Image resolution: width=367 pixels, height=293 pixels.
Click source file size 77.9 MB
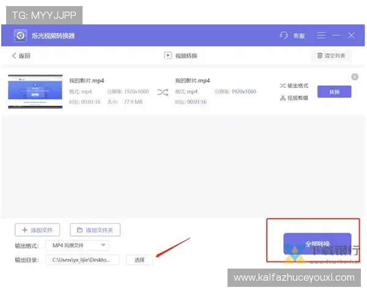tap(133, 102)
